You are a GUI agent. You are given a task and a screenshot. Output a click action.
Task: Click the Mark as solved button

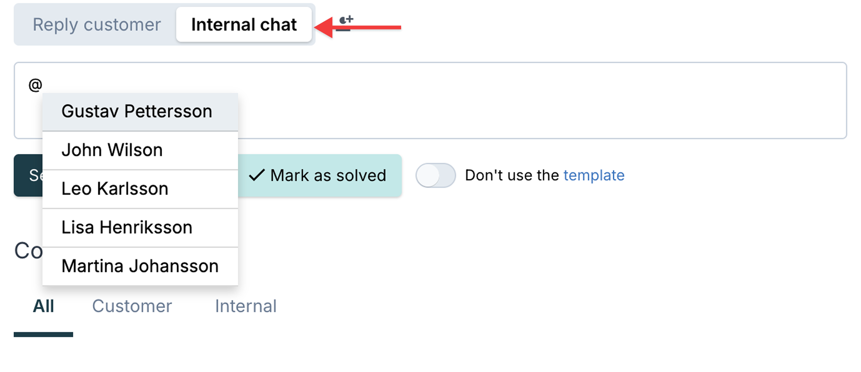tap(320, 175)
